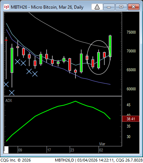This screenshot has width=143, height=163.
Task: Click the 23 date marker on time axis
Action: 72,150
